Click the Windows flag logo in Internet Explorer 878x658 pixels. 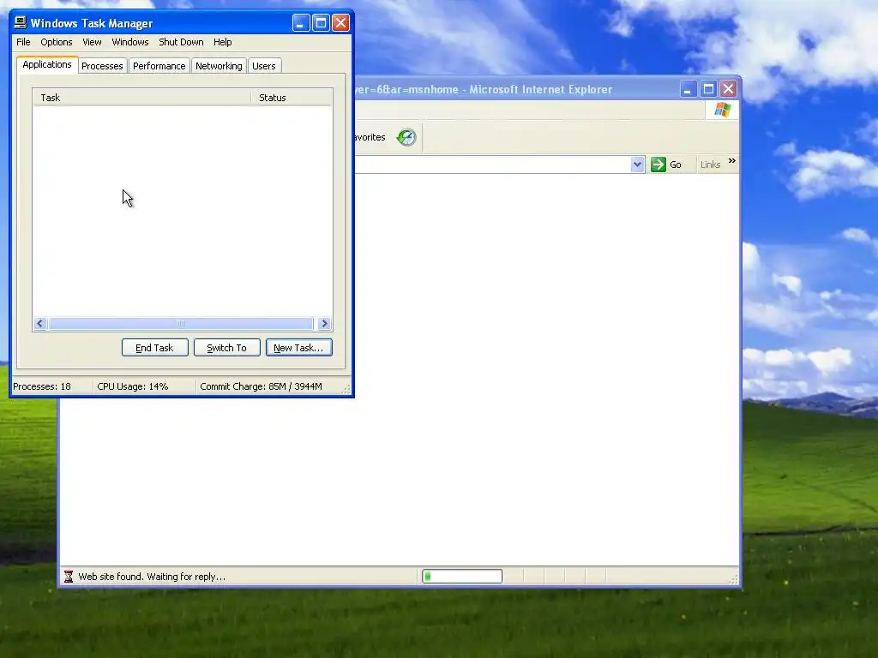coord(722,110)
